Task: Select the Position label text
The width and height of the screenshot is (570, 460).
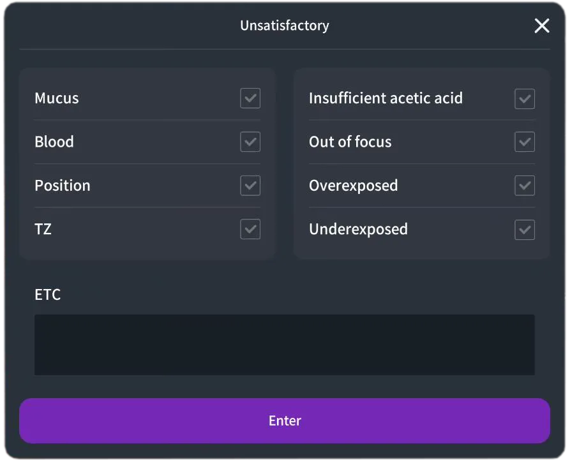Action: [x=62, y=186]
